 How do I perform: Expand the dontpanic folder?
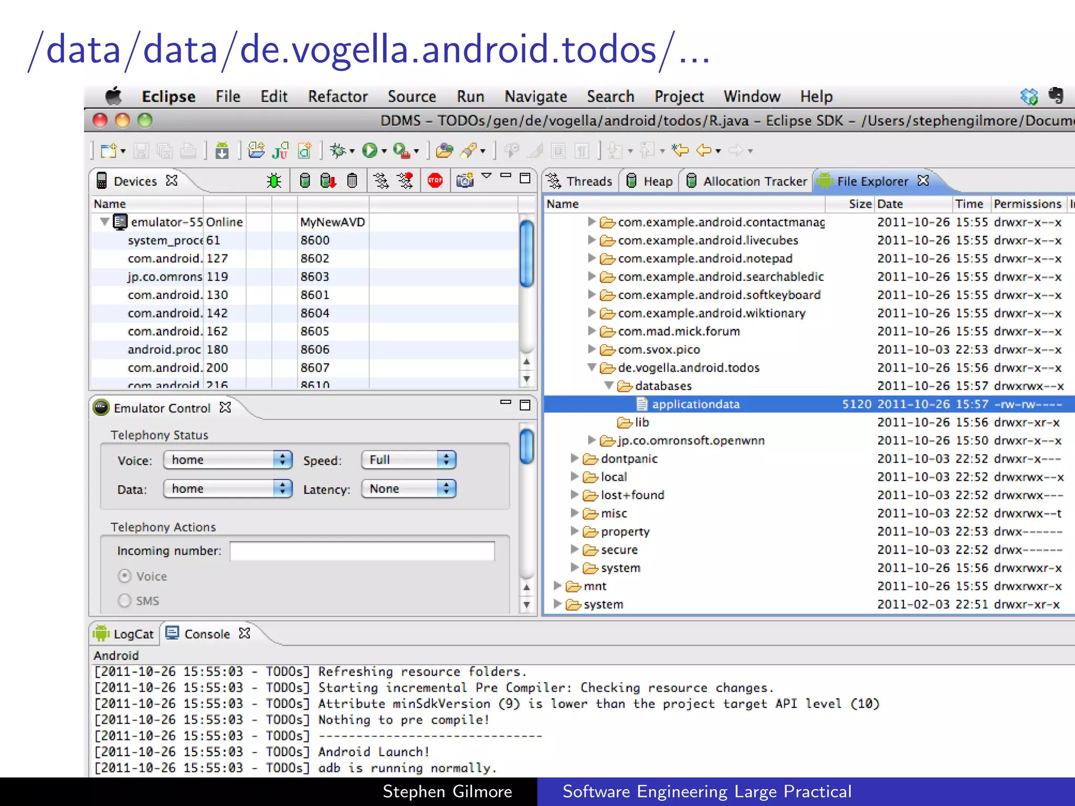575,459
